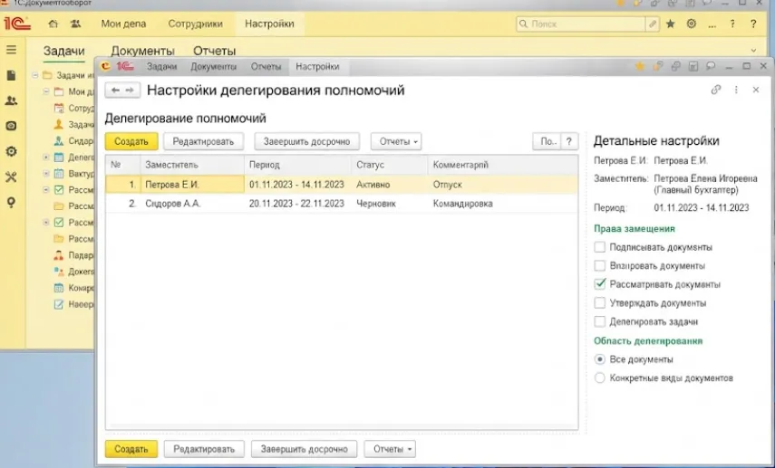Go forward with the right arrow
The width and height of the screenshot is (775, 468).
click(130, 91)
